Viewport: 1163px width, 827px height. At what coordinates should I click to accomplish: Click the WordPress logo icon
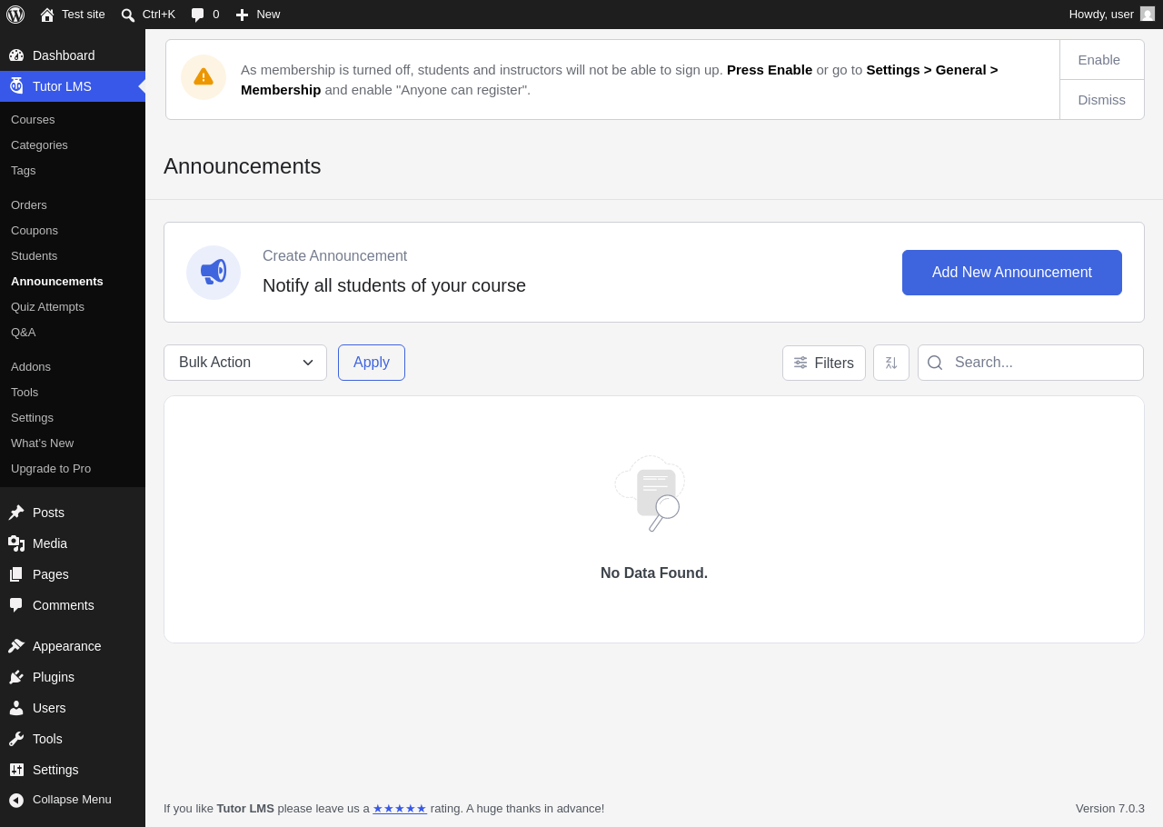click(x=15, y=15)
